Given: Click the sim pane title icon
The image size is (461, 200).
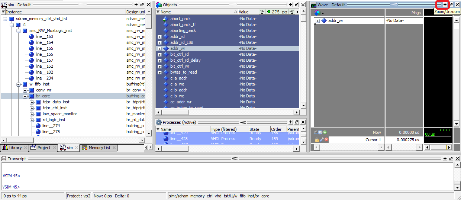Looking at the screenshot, I should pos(4,5).
